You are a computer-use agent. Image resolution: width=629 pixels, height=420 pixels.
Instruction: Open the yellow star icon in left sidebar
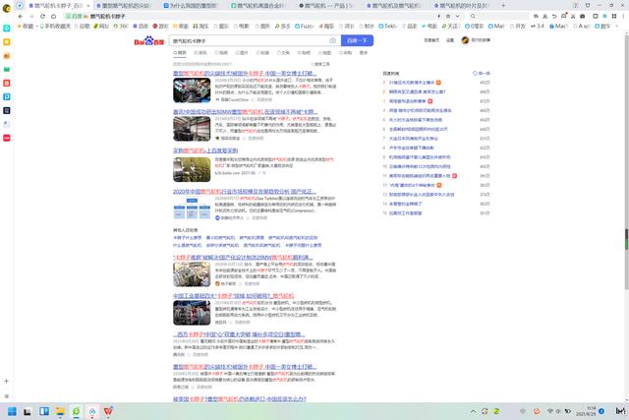tap(7, 41)
